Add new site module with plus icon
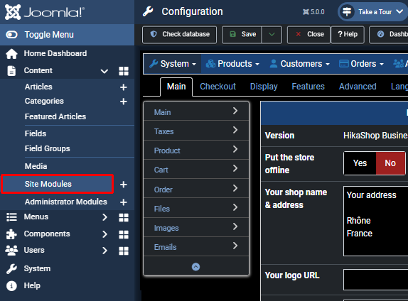This screenshot has width=408, height=301. [x=124, y=185]
